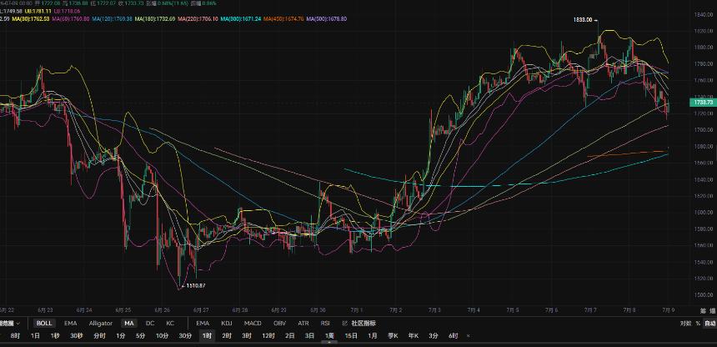Switch to the 1周 weekly timeframe

point(329,336)
